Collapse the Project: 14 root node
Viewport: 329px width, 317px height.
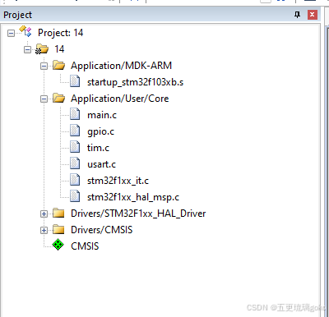coord(11,34)
